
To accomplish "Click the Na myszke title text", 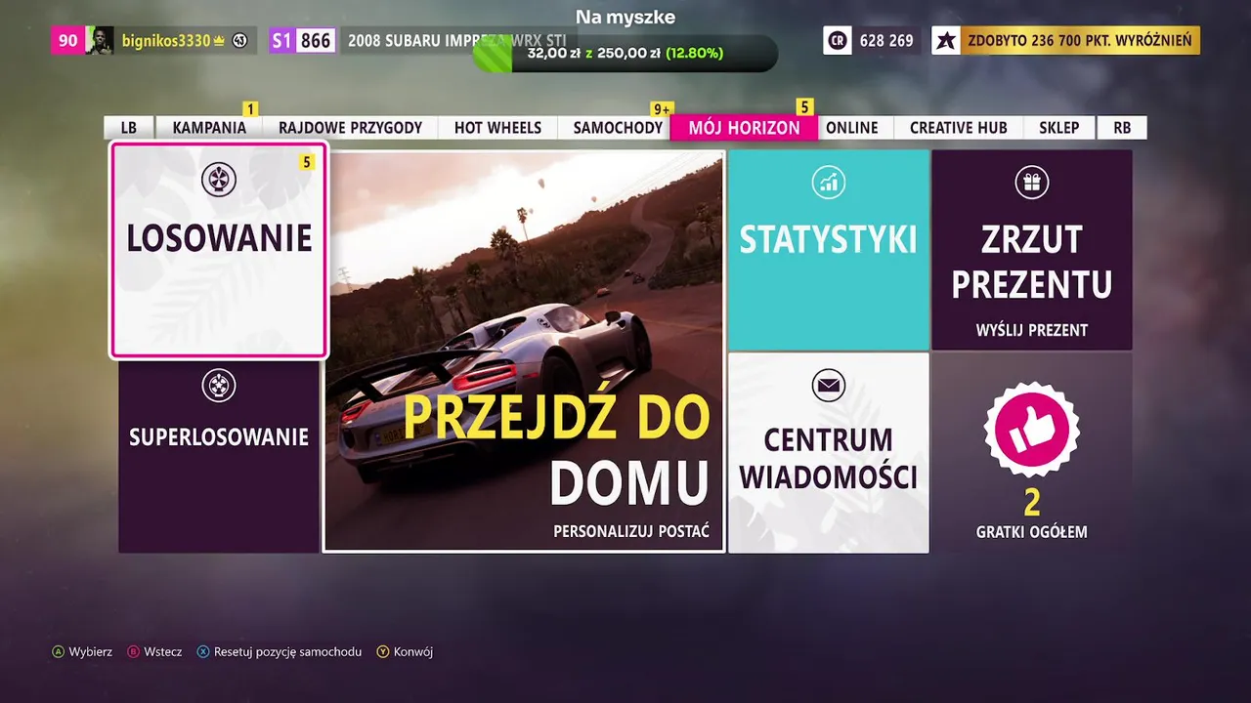I will [625, 18].
